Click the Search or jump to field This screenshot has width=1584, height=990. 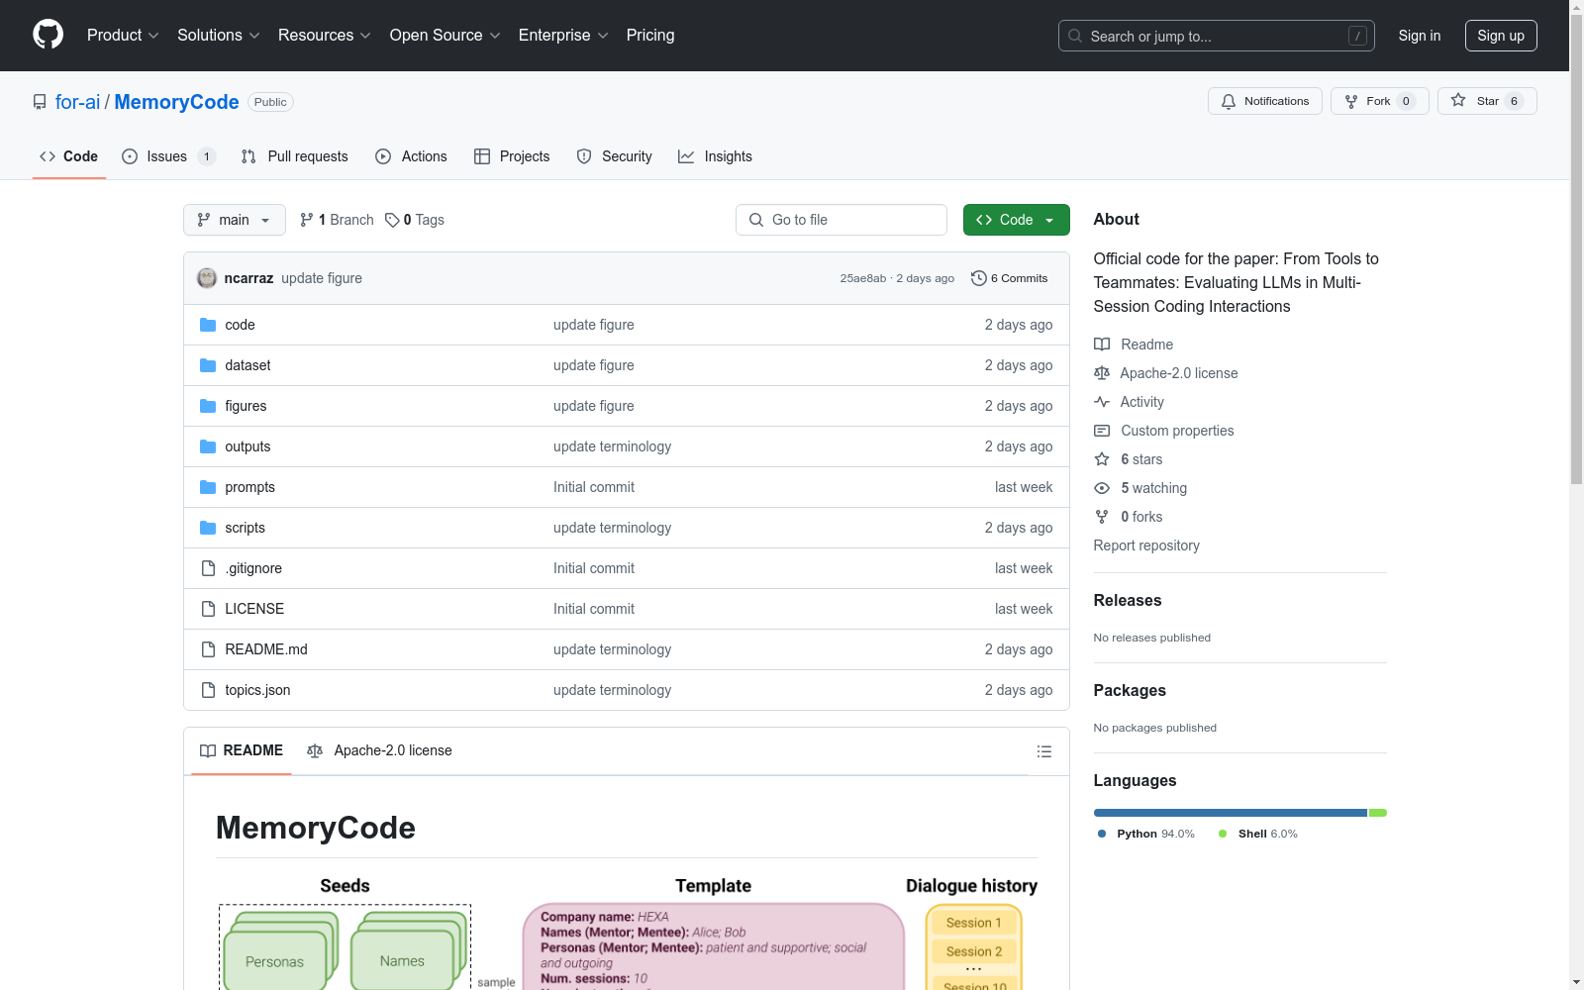(1217, 36)
